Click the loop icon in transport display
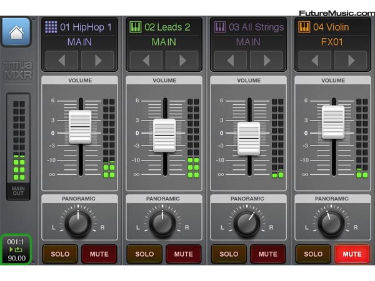 pos(19,250)
